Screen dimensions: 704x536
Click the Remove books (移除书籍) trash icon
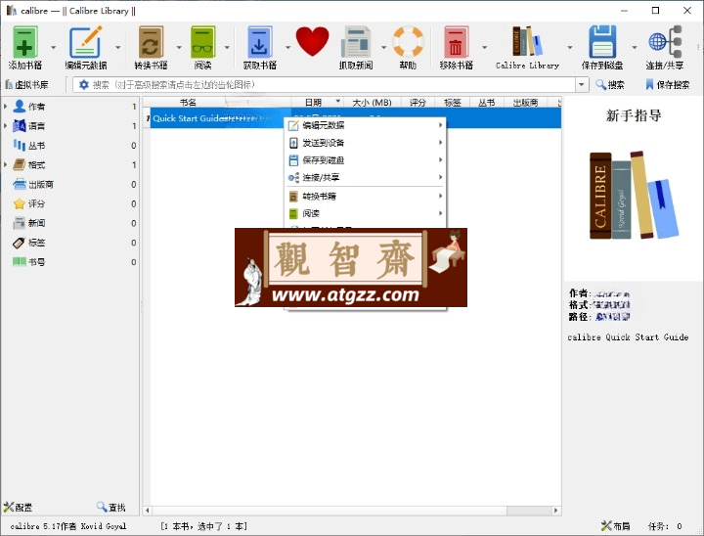pyautogui.click(x=457, y=42)
